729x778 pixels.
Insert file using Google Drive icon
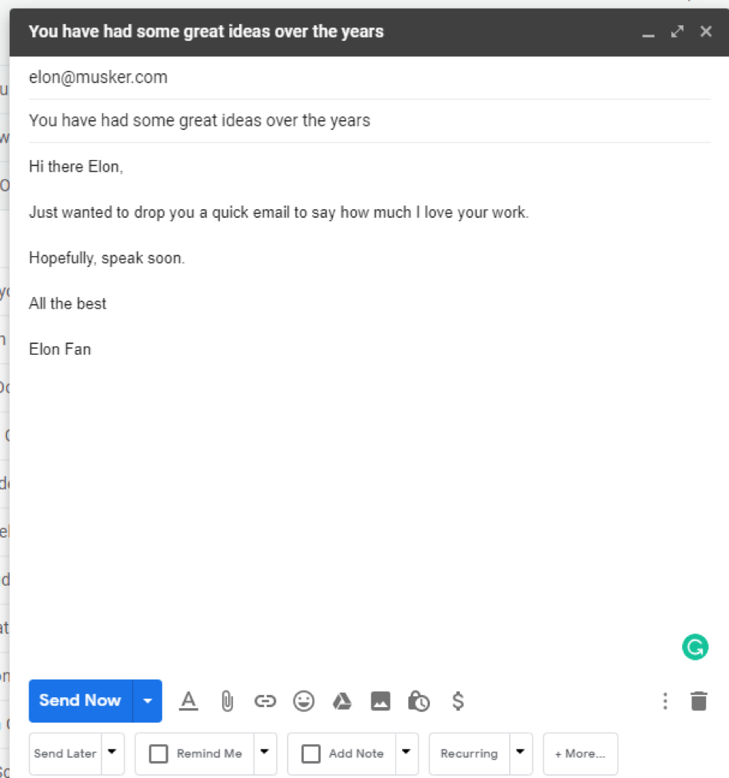[342, 701]
